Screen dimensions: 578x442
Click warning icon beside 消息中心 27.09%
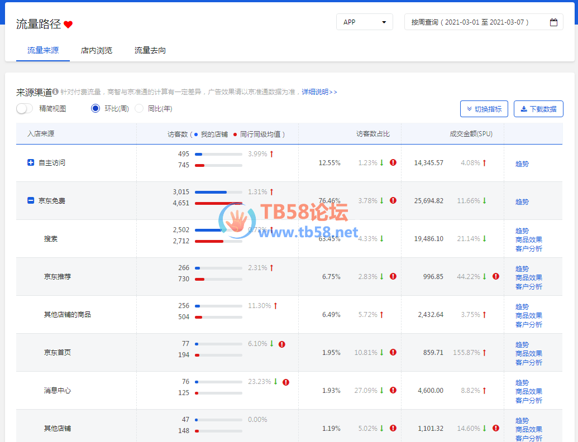point(393,390)
